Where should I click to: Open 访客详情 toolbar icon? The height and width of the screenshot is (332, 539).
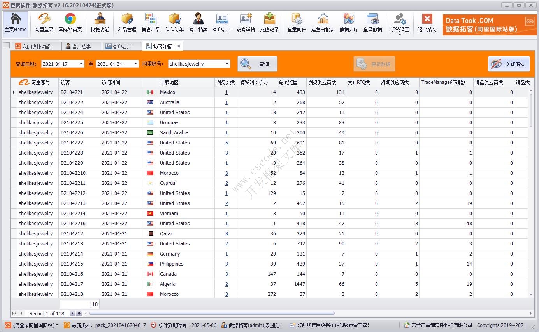pos(246,23)
